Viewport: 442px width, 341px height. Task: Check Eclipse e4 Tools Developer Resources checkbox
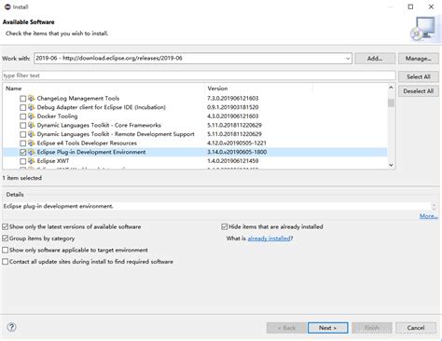pos(22,143)
